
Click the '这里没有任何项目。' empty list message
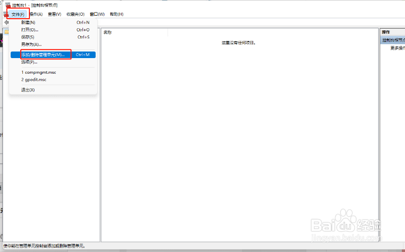pos(238,43)
